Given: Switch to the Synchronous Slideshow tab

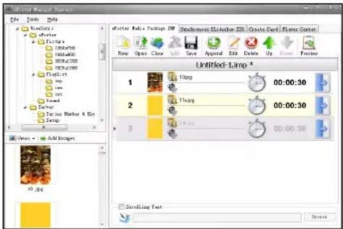Looking at the screenshot, I should pyautogui.click(x=212, y=29).
